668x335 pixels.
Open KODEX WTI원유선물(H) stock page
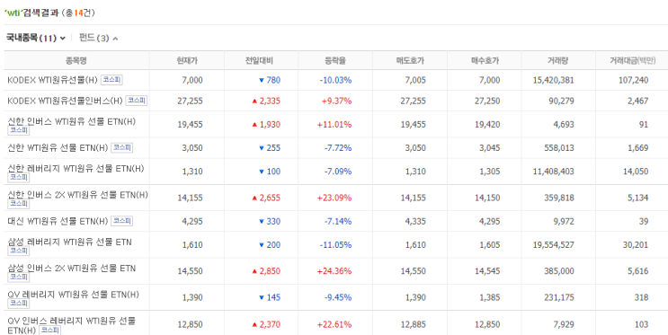click(52, 80)
